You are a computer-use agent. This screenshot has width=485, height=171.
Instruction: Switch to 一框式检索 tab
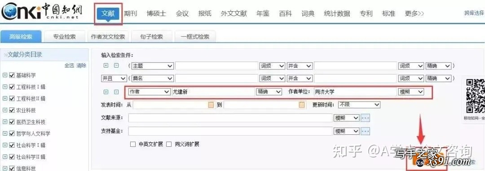click(x=195, y=37)
